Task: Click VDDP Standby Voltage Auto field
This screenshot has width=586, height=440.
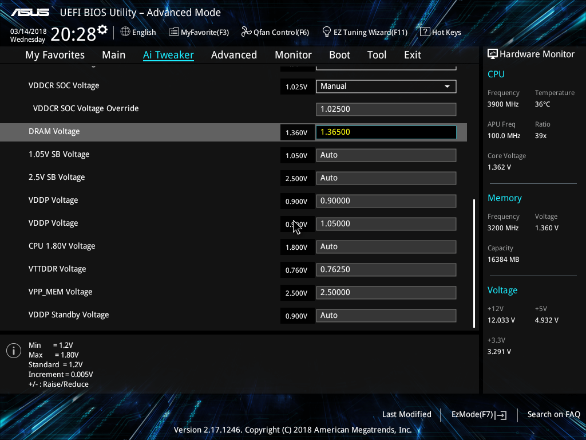Action: (386, 316)
